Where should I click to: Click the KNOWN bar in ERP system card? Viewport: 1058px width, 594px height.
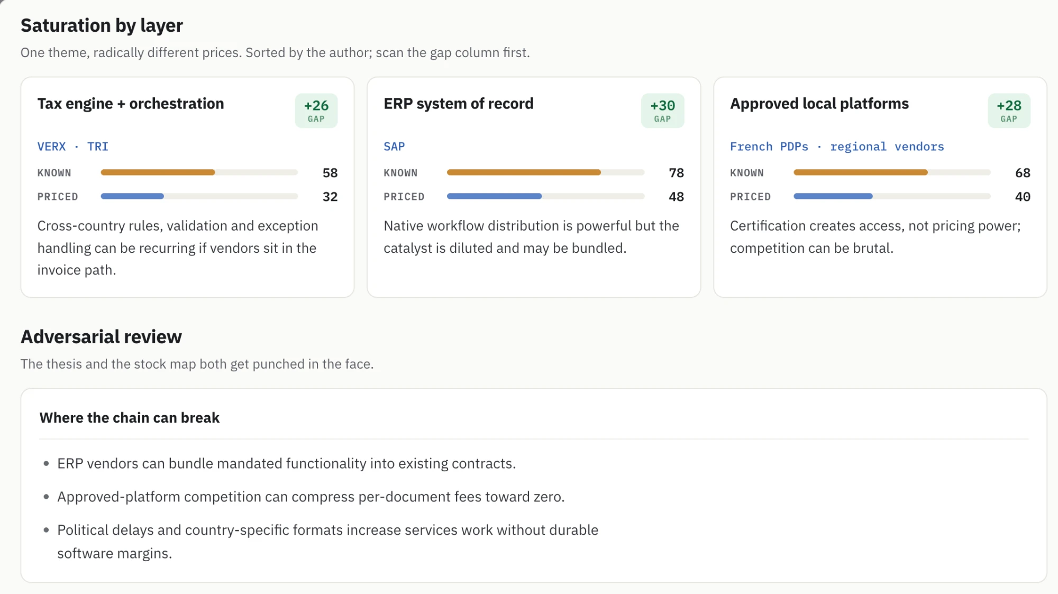click(545, 172)
